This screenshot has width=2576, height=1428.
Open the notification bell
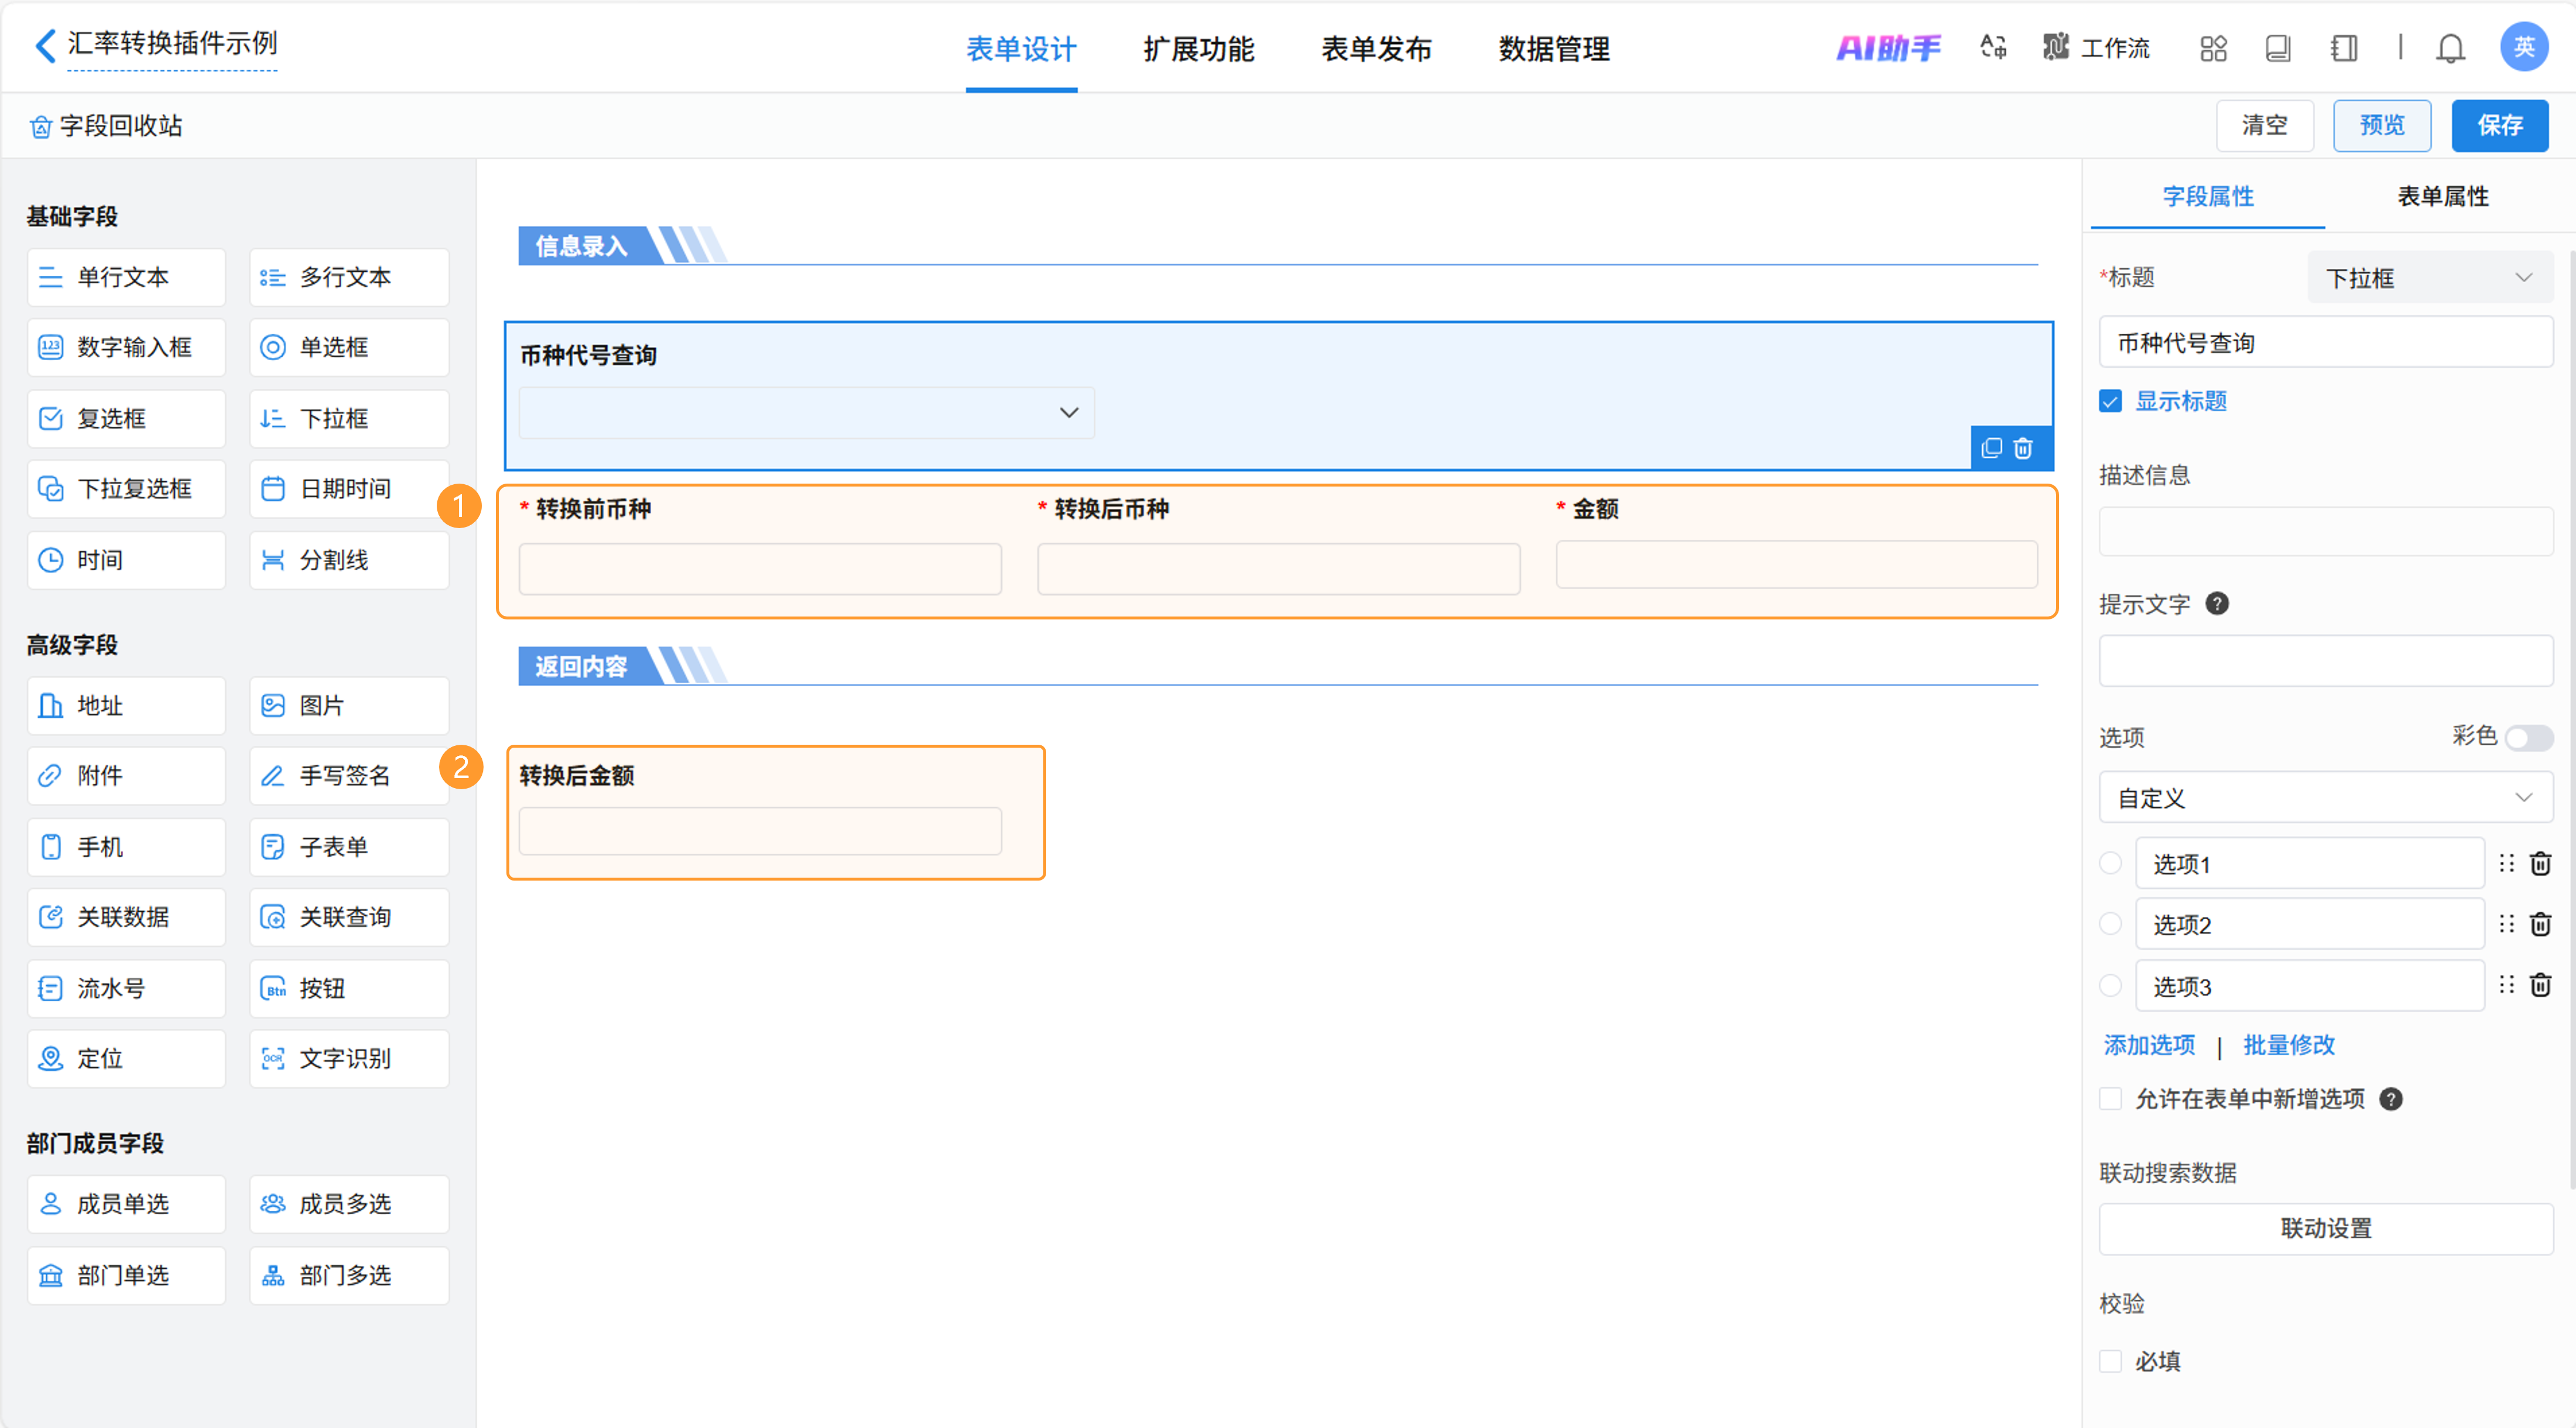[x=2450, y=48]
